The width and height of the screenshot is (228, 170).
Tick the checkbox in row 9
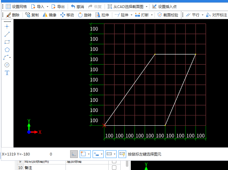pos(114,162)
